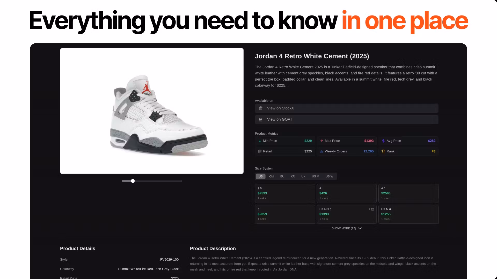The width and height of the screenshot is (497, 279).
Task: Click the store icon beside View on StockX
Action: point(261,108)
